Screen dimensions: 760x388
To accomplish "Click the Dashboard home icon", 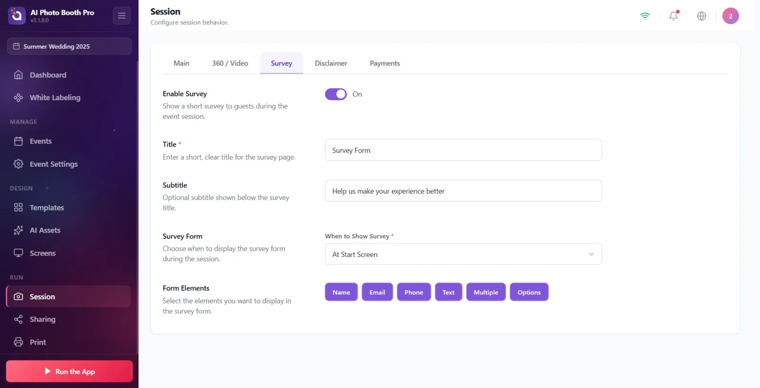I will (x=19, y=75).
